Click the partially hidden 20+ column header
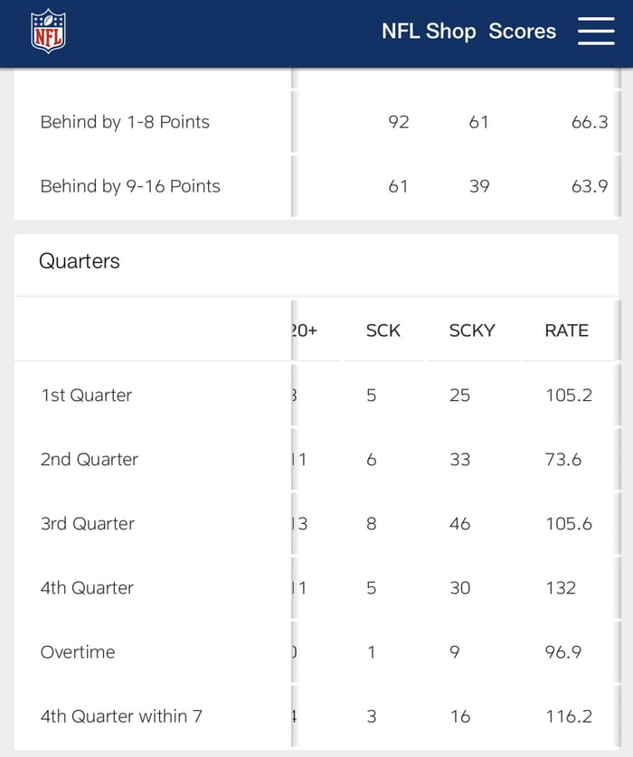Viewport: 633px width, 757px height. 305,331
